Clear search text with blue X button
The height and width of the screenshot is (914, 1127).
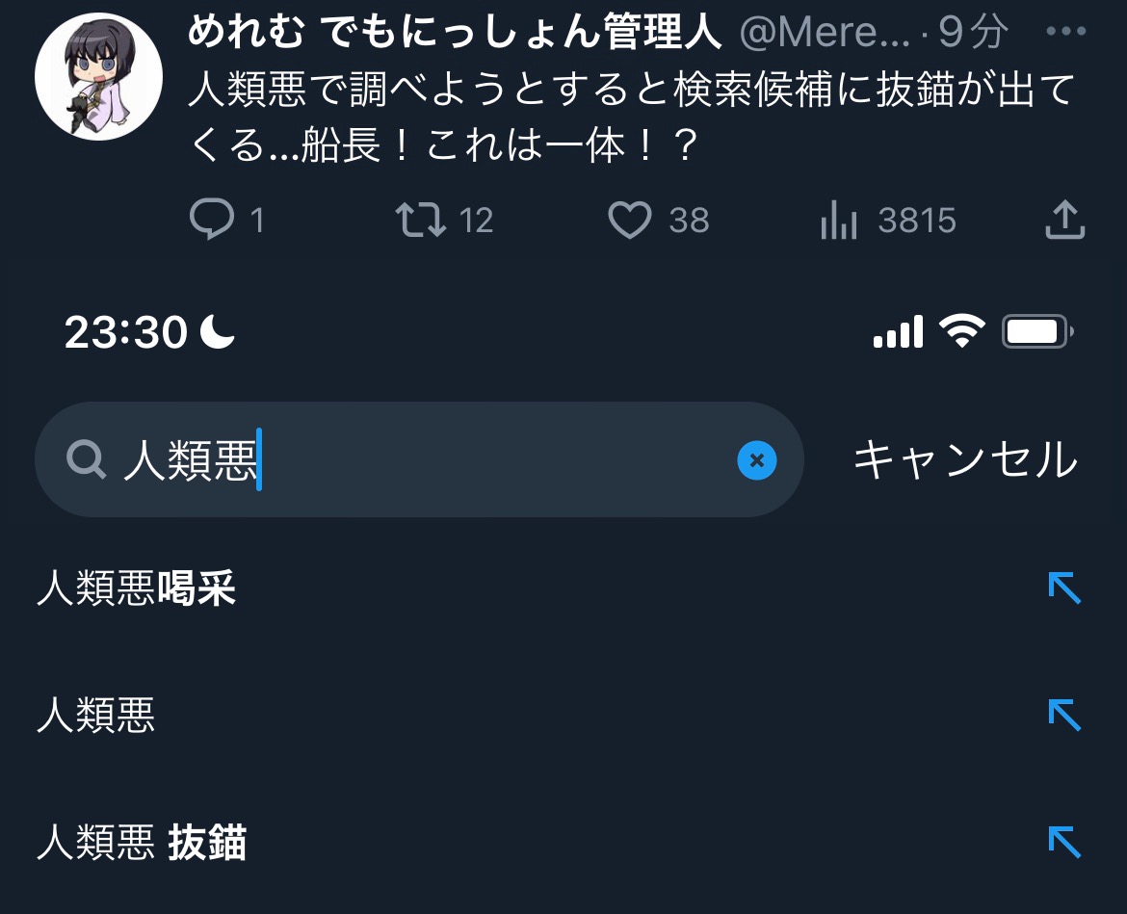[x=757, y=459]
